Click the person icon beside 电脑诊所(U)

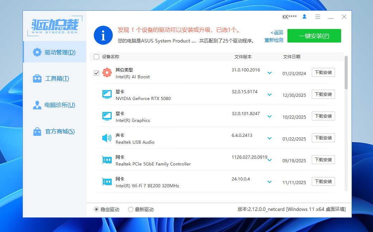[37, 105]
